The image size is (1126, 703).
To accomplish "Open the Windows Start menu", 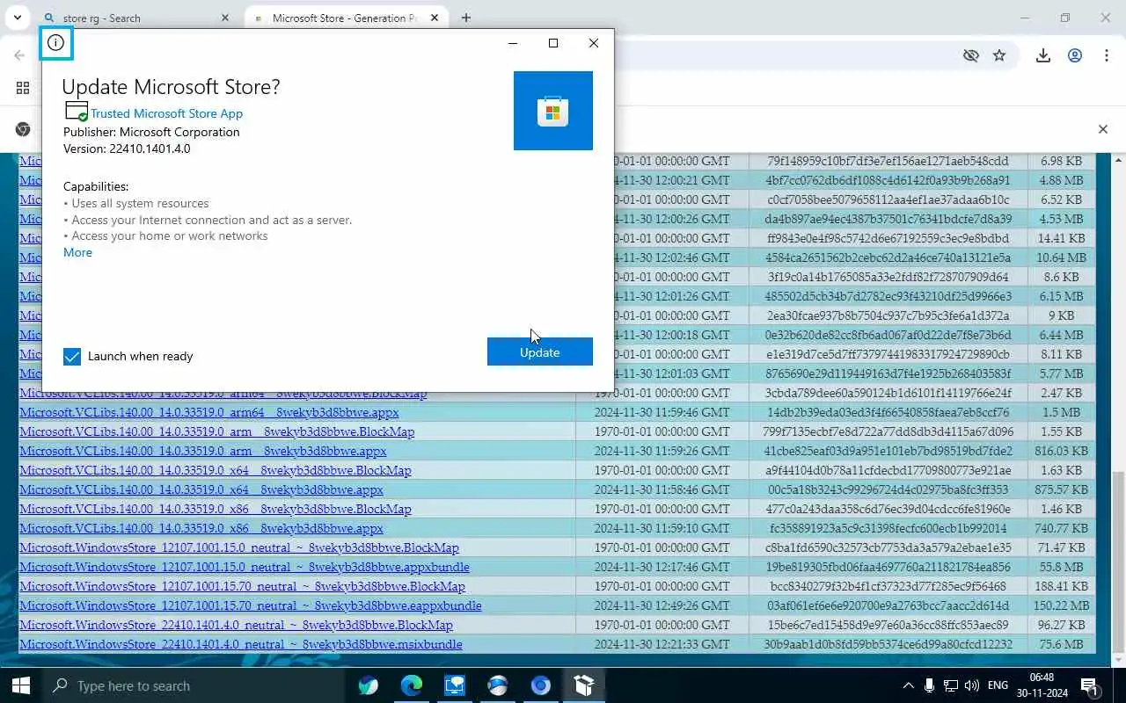I will pos(20,685).
